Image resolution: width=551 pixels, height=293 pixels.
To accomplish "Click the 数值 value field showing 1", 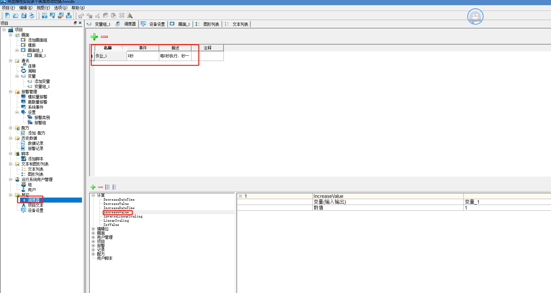I will tap(507, 208).
